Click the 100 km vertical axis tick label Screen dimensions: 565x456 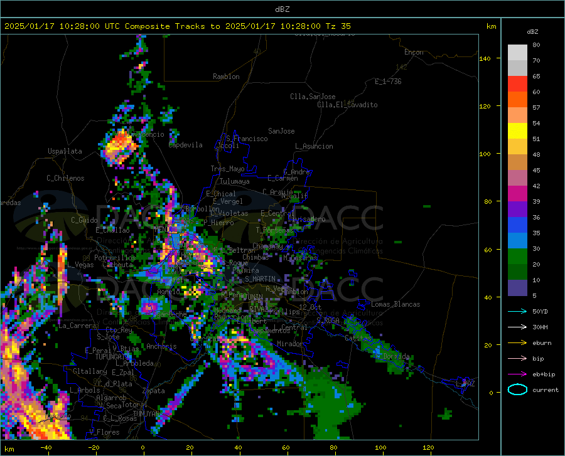tap(485, 154)
